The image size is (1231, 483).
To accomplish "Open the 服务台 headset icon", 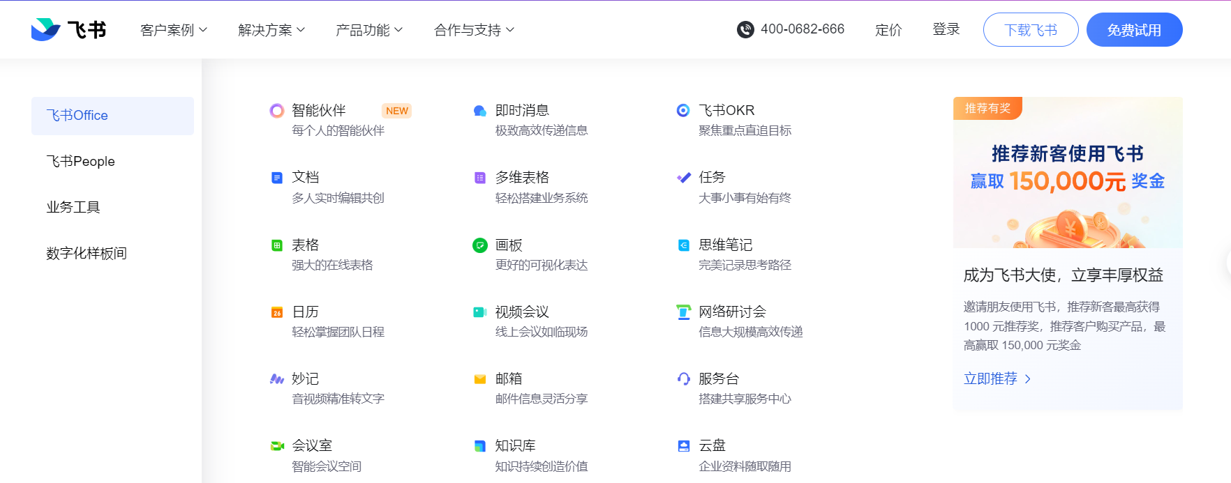I will [683, 379].
